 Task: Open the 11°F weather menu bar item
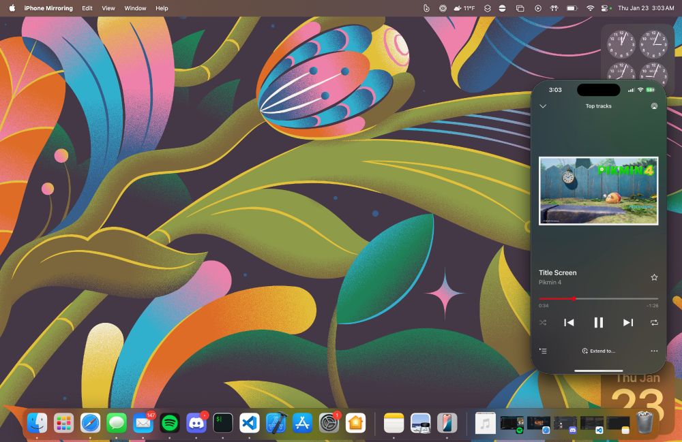(x=464, y=7)
